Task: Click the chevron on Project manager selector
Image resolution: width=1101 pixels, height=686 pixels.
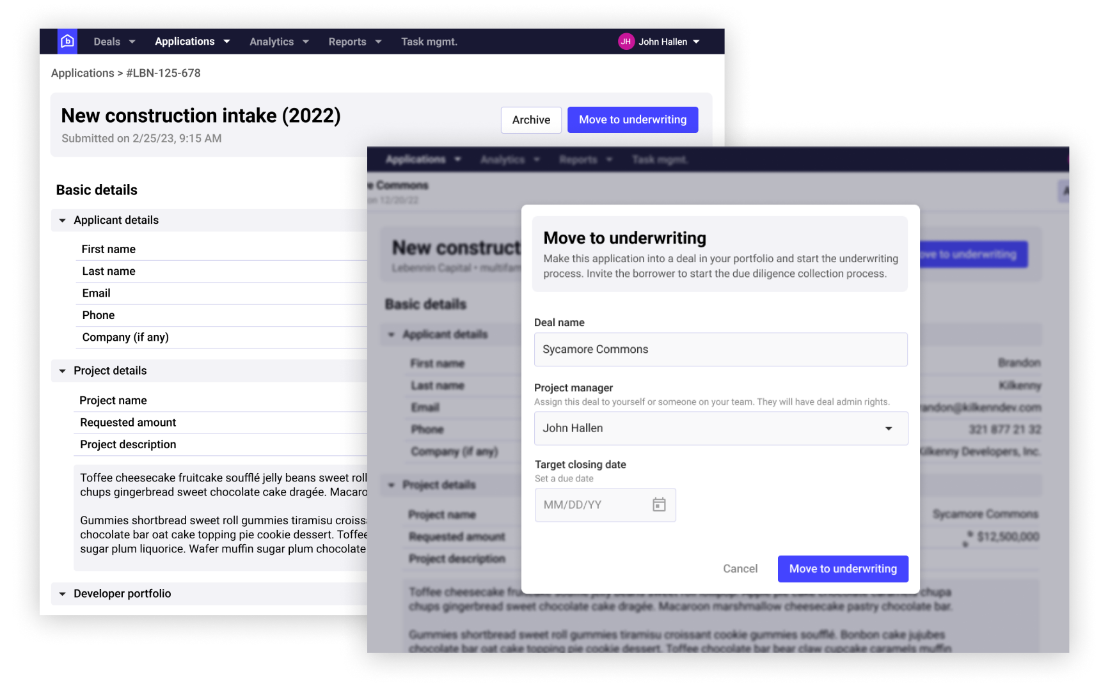Action: tap(889, 428)
